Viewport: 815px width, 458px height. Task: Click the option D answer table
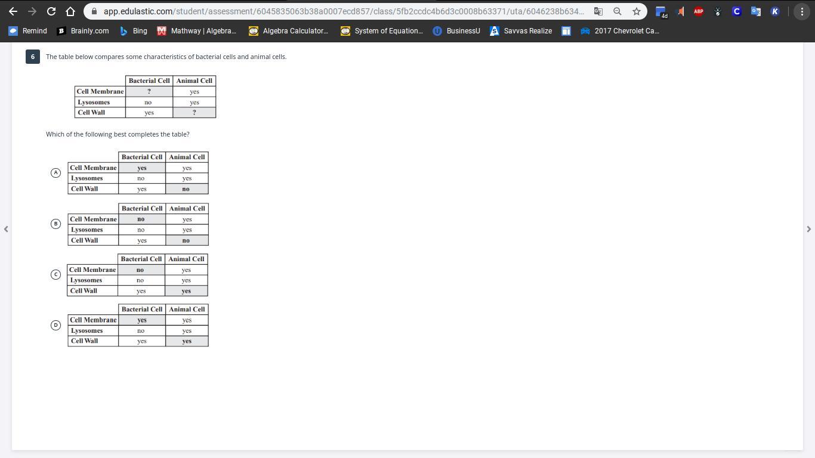pyautogui.click(x=138, y=325)
